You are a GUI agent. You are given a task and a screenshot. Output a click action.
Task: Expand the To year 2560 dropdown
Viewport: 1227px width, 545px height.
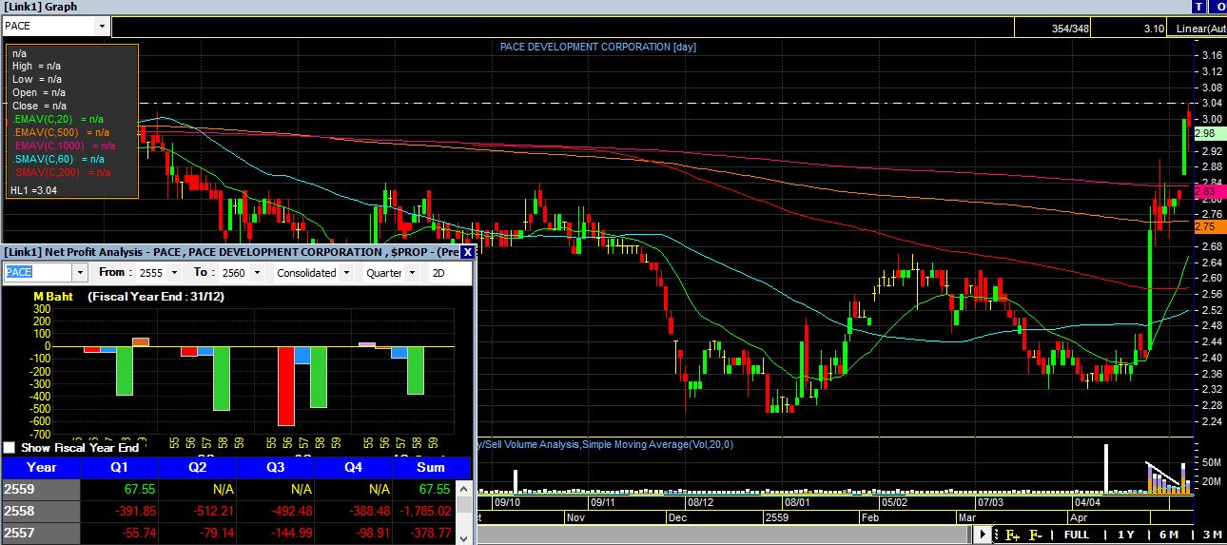click(x=258, y=273)
